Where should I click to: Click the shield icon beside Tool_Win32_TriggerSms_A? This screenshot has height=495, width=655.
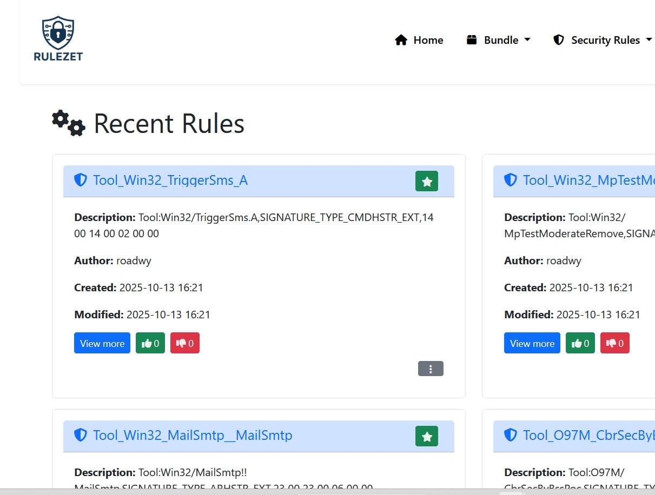click(81, 180)
